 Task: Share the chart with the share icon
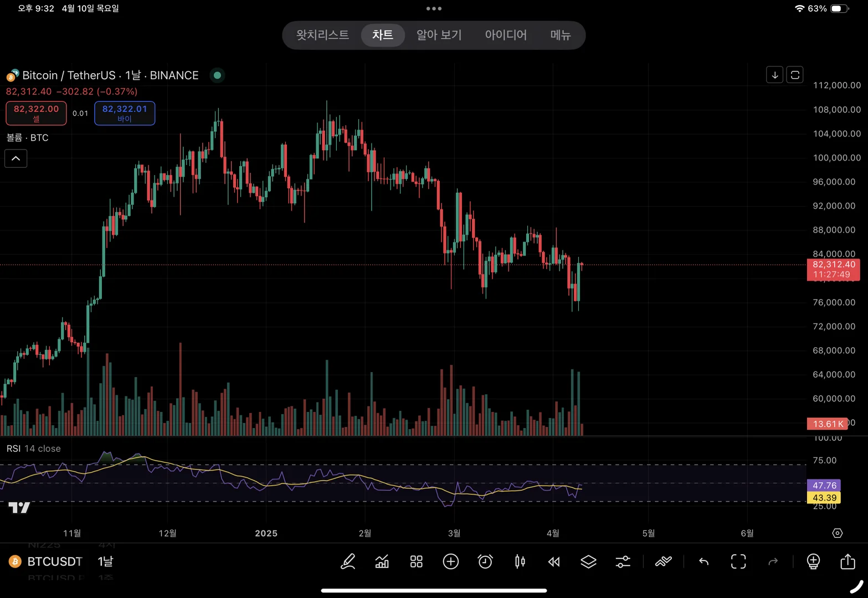tap(848, 561)
